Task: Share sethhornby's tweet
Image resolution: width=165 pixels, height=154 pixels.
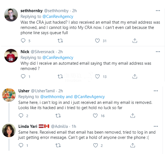Action: [x=135, y=41]
